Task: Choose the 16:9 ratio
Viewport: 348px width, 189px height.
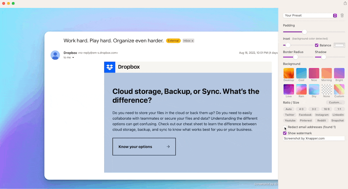Action: (x=327, y=109)
